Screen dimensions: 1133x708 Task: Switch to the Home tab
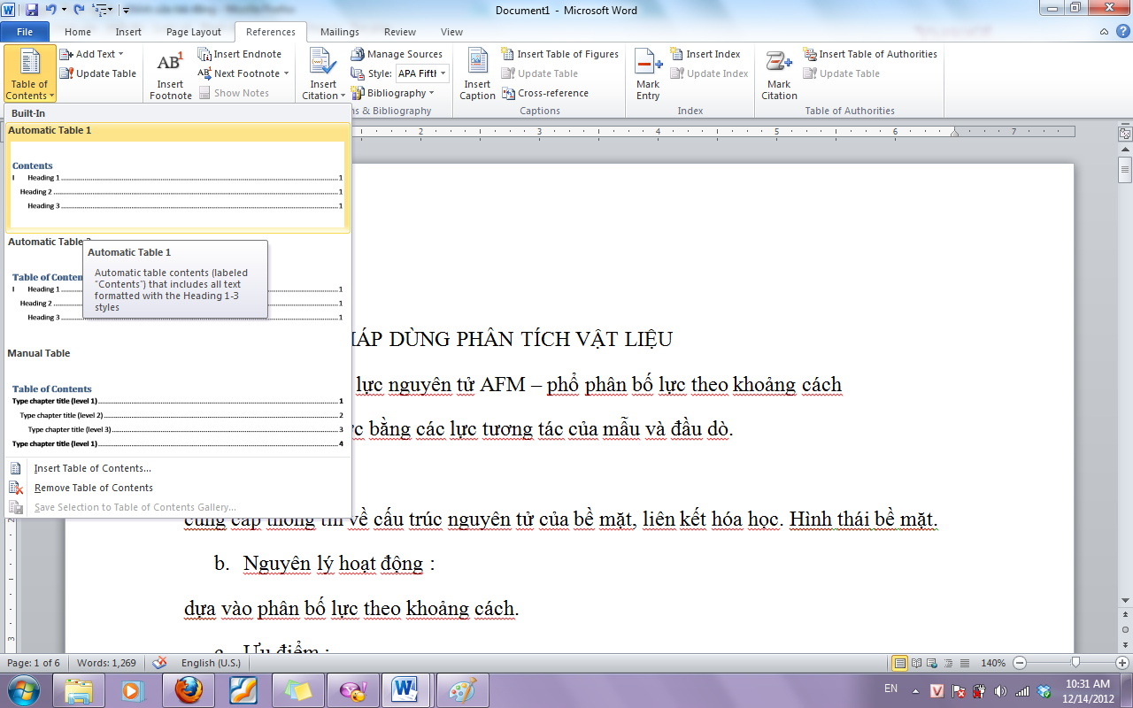[x=78, y=32]
